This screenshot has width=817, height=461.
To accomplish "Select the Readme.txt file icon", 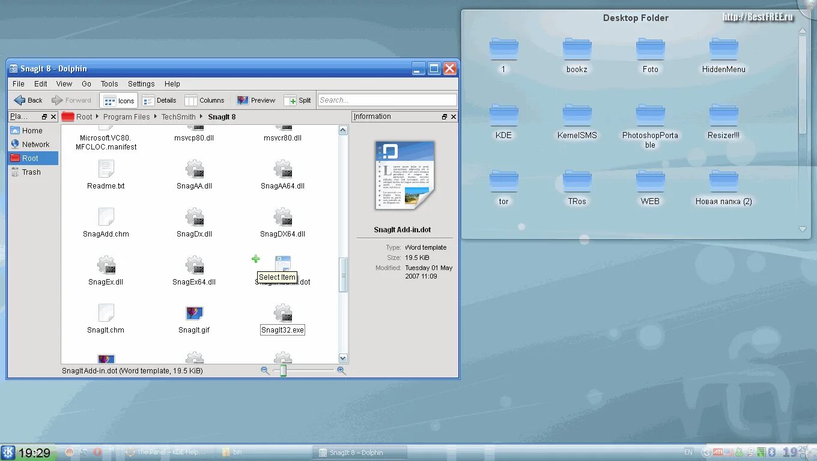I will [106, 169].
